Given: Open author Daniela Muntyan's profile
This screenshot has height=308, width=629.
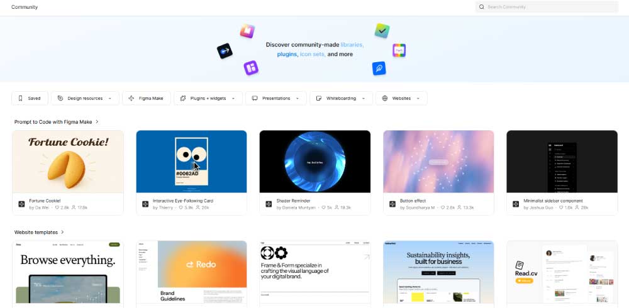Looking at the screenshot, I should point(299,207).
